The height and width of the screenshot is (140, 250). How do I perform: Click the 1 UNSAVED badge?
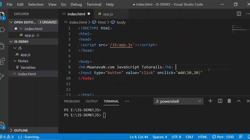[48, 22]
